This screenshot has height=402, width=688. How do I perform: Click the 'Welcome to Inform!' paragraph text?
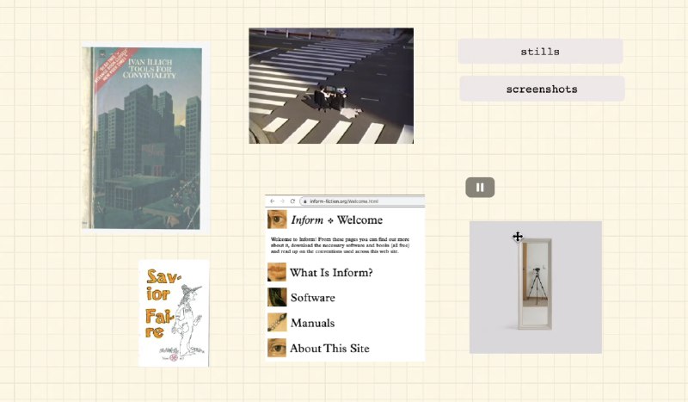pos(340,245)
